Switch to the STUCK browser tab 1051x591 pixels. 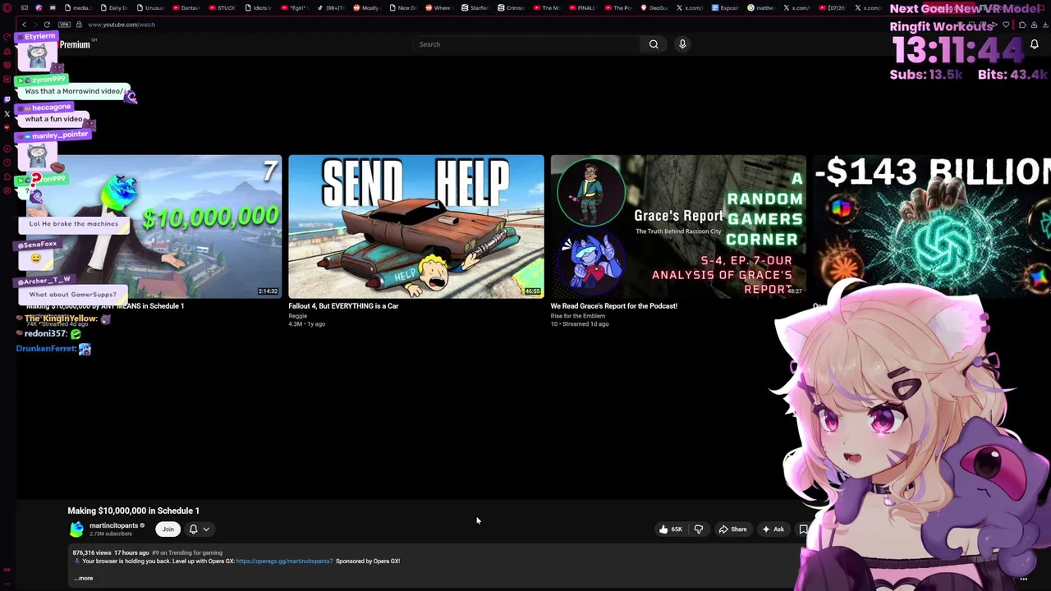tap(222, 7)
